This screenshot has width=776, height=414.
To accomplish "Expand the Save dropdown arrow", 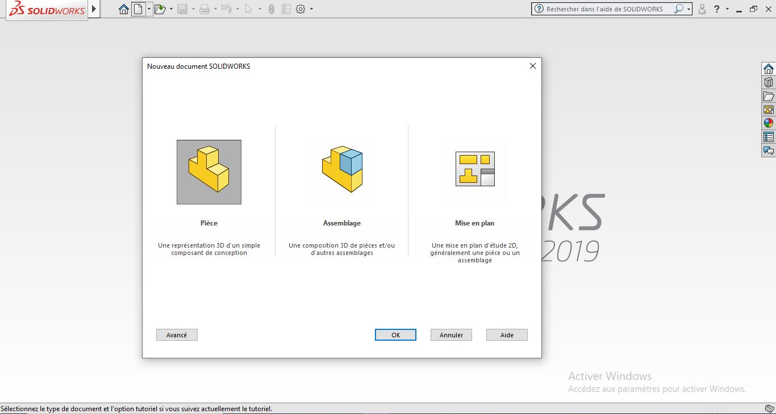I will click(x=193, y=9).
